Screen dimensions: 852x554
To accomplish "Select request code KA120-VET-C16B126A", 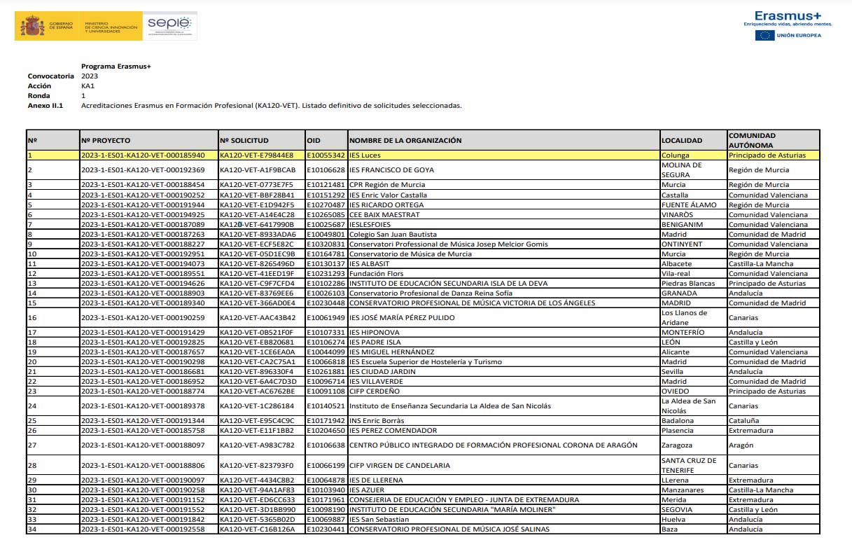I will point(257,529).
